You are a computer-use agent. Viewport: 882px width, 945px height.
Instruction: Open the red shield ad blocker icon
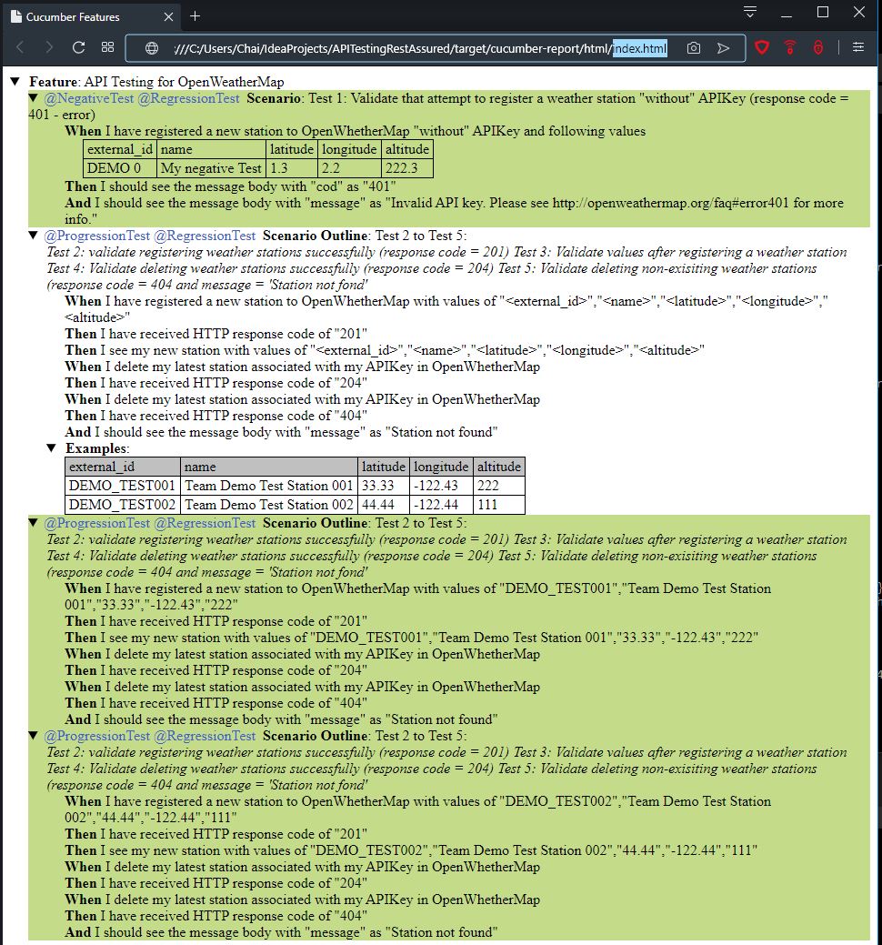762,47
